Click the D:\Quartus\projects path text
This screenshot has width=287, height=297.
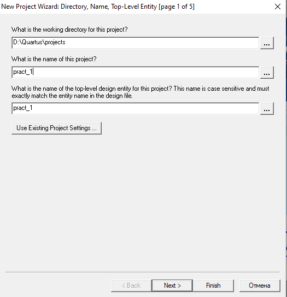point(39,42)
